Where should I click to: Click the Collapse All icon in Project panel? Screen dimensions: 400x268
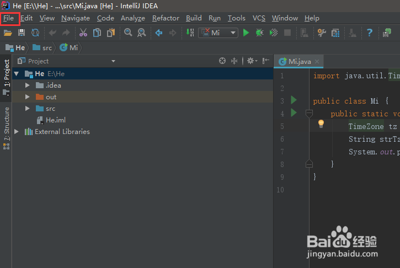234,61
